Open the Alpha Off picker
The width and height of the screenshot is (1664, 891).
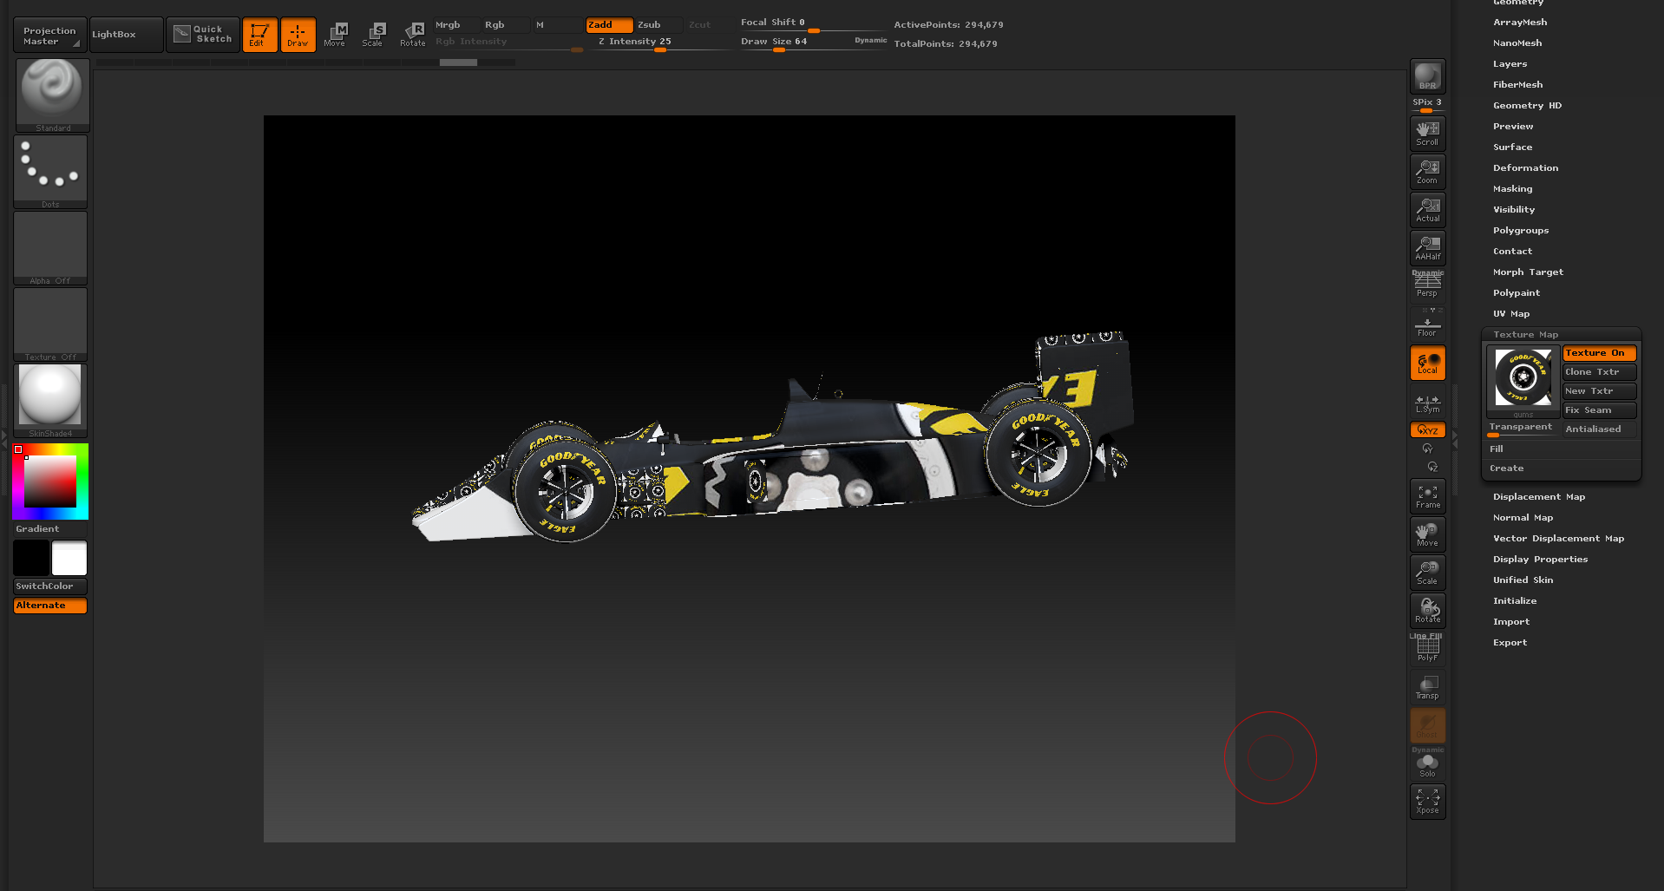[50, 248]
